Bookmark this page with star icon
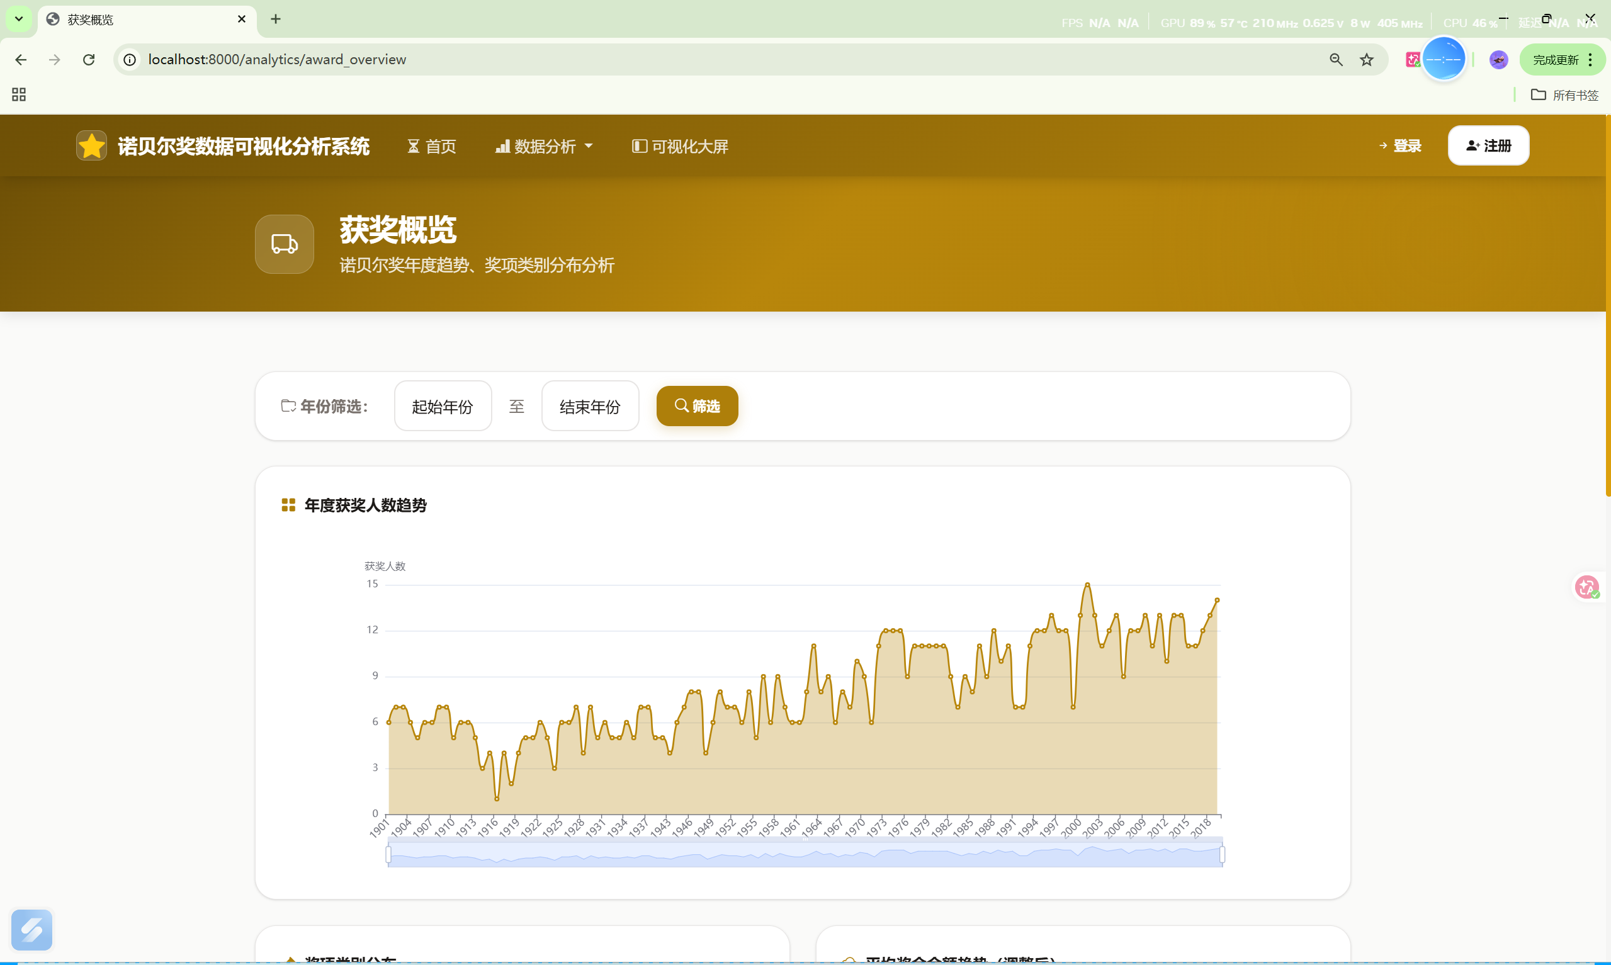Image resolution: width=1611 pixels, height=965 pixels. (1367, 60)
